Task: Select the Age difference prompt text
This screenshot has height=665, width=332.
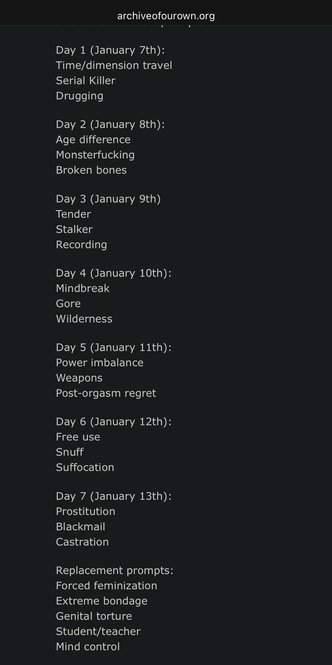Action: coord(93,140)
